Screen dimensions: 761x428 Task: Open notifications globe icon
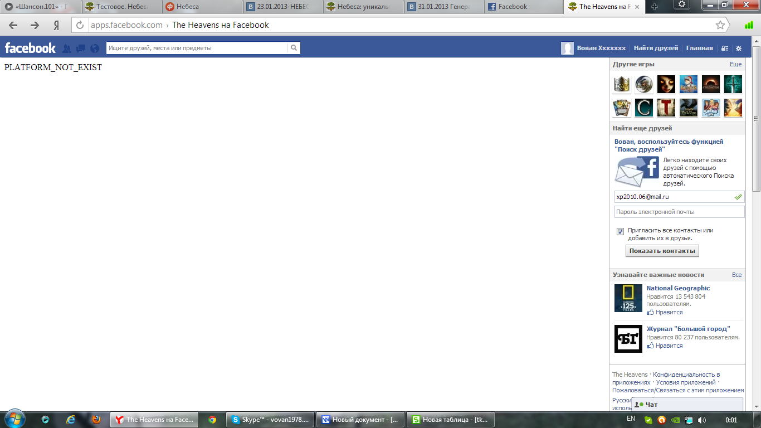(95, 48)
